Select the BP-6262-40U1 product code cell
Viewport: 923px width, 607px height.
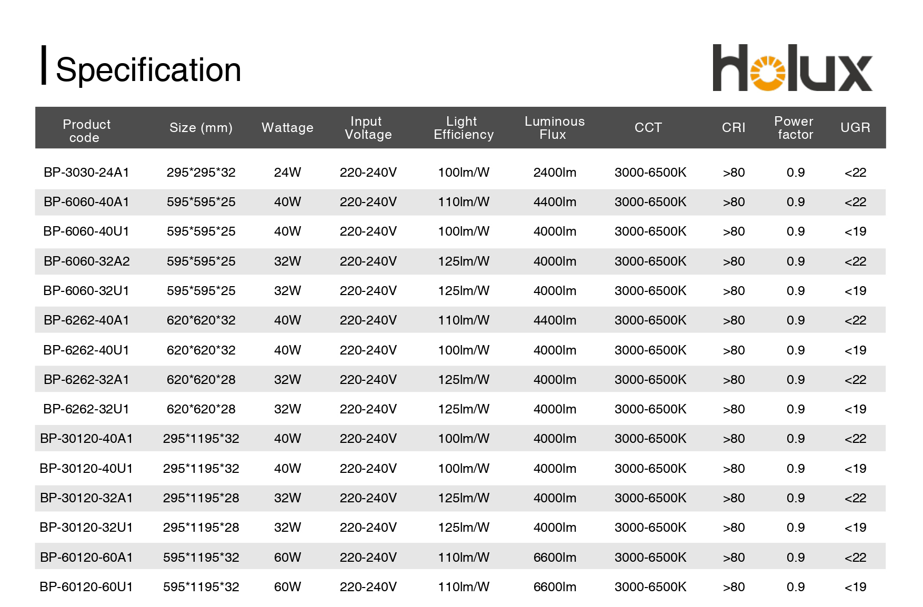point(86,350)
